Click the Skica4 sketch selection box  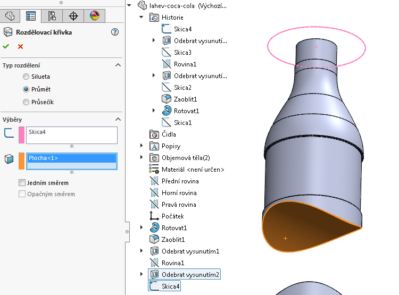[72, 135]
